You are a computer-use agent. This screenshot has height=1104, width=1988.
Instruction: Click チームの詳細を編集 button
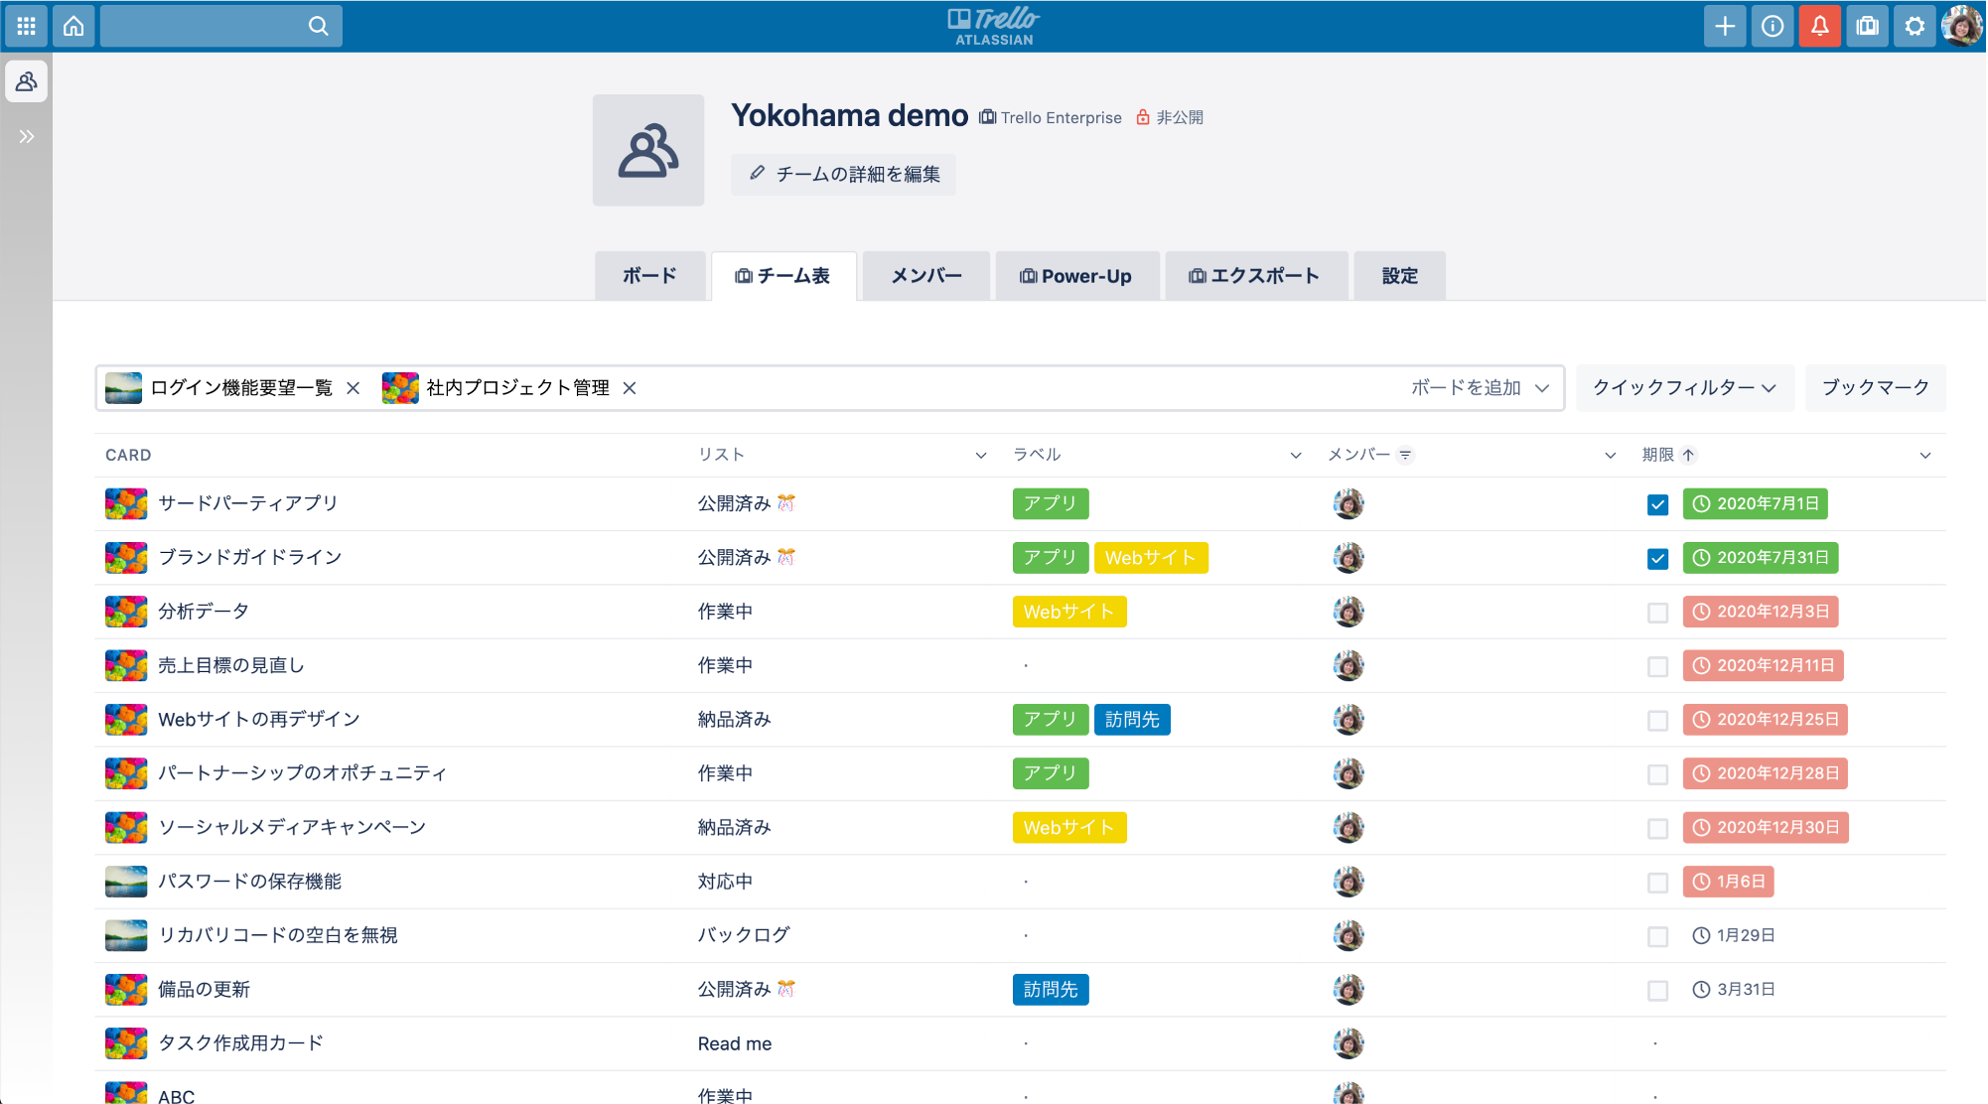(x=843, y=175)
